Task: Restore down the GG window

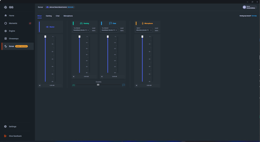Action: [x=252, y=2]
